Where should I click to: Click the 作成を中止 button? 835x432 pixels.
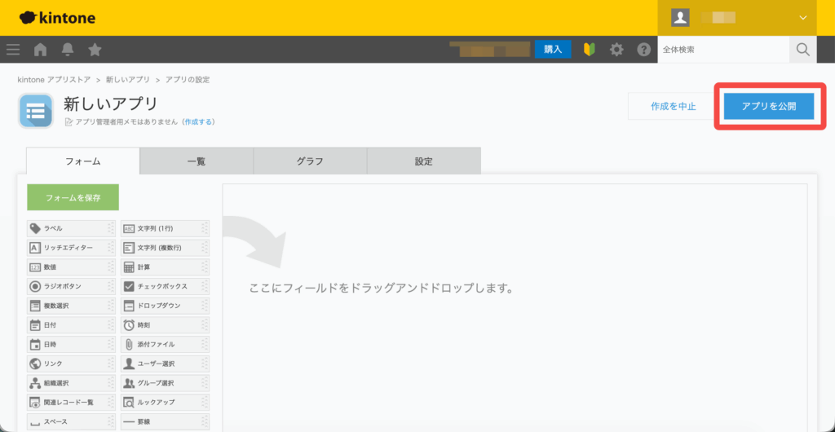tap(673, 106)
